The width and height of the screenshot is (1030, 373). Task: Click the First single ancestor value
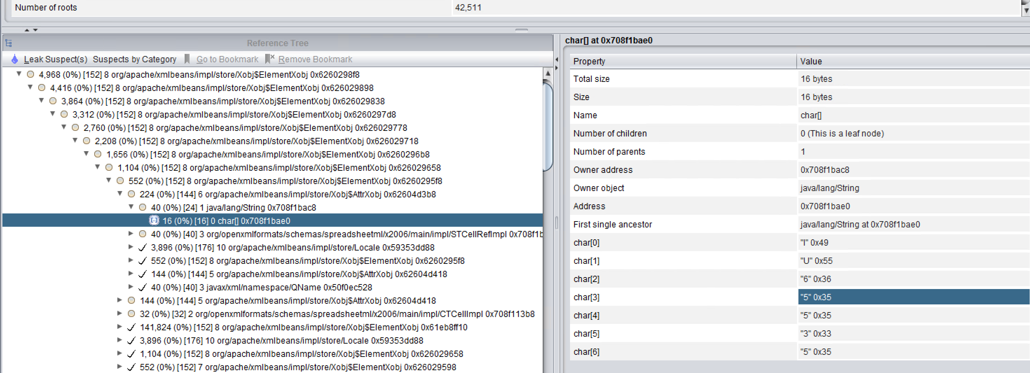tap(860, 224)
